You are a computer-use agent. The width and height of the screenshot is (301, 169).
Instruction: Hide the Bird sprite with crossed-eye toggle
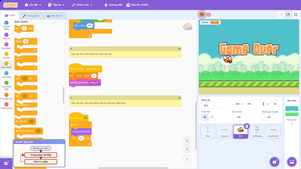pyautogui.click(x=212, y=117)
